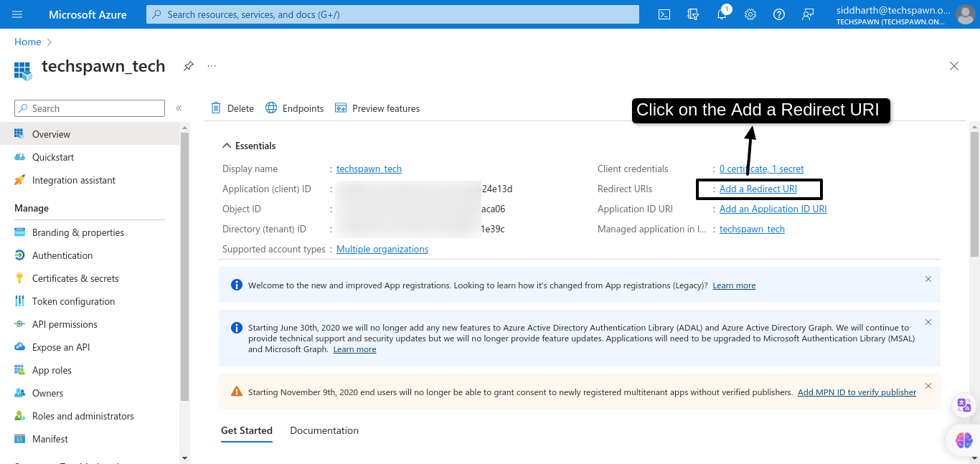Click the Endpoints toolbar button
Screen dimensions: 980x464
point(295,108)
